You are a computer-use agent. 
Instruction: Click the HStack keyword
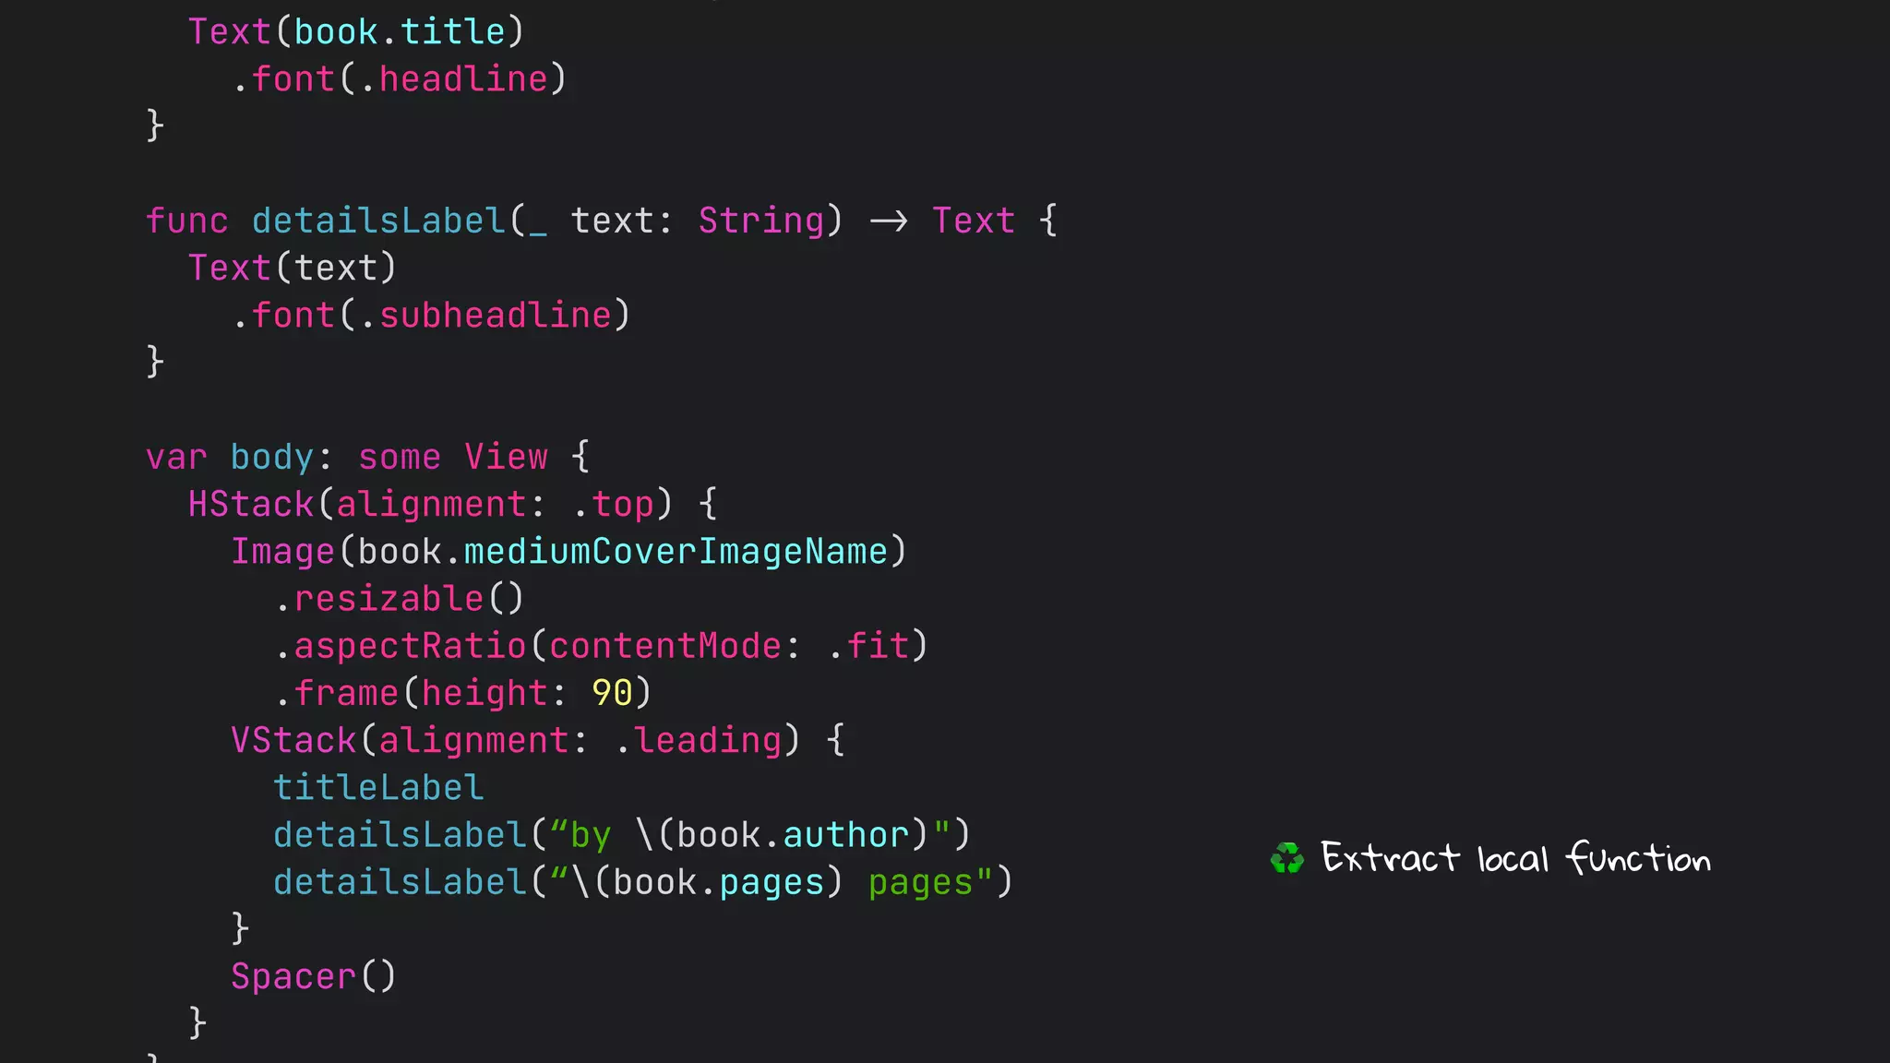(x=251, y=505)
